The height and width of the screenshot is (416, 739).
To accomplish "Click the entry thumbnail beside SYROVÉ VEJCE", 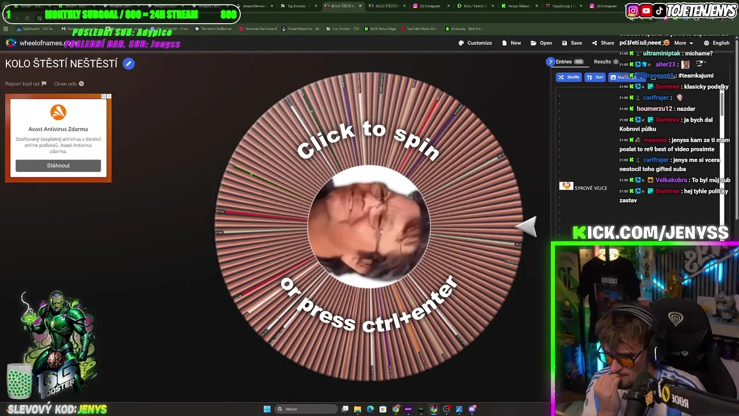I will tap(565, 186).
